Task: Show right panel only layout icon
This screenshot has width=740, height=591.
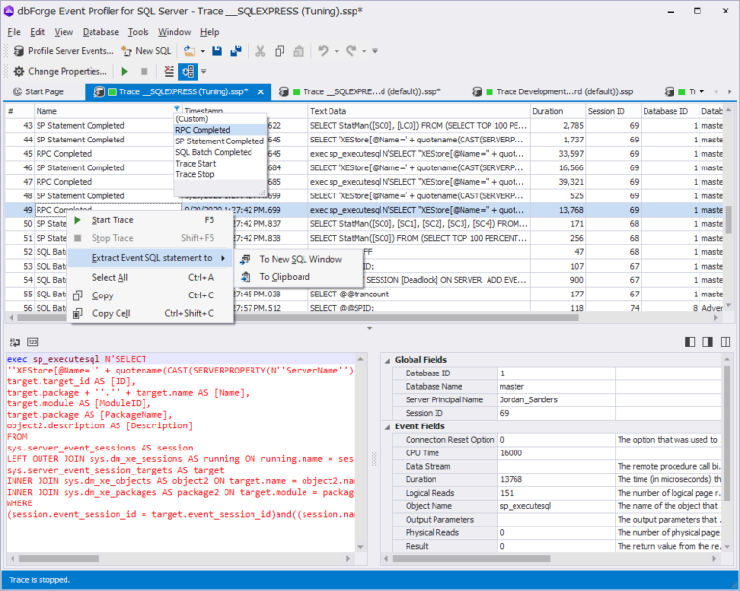Action: pos(707,342)
